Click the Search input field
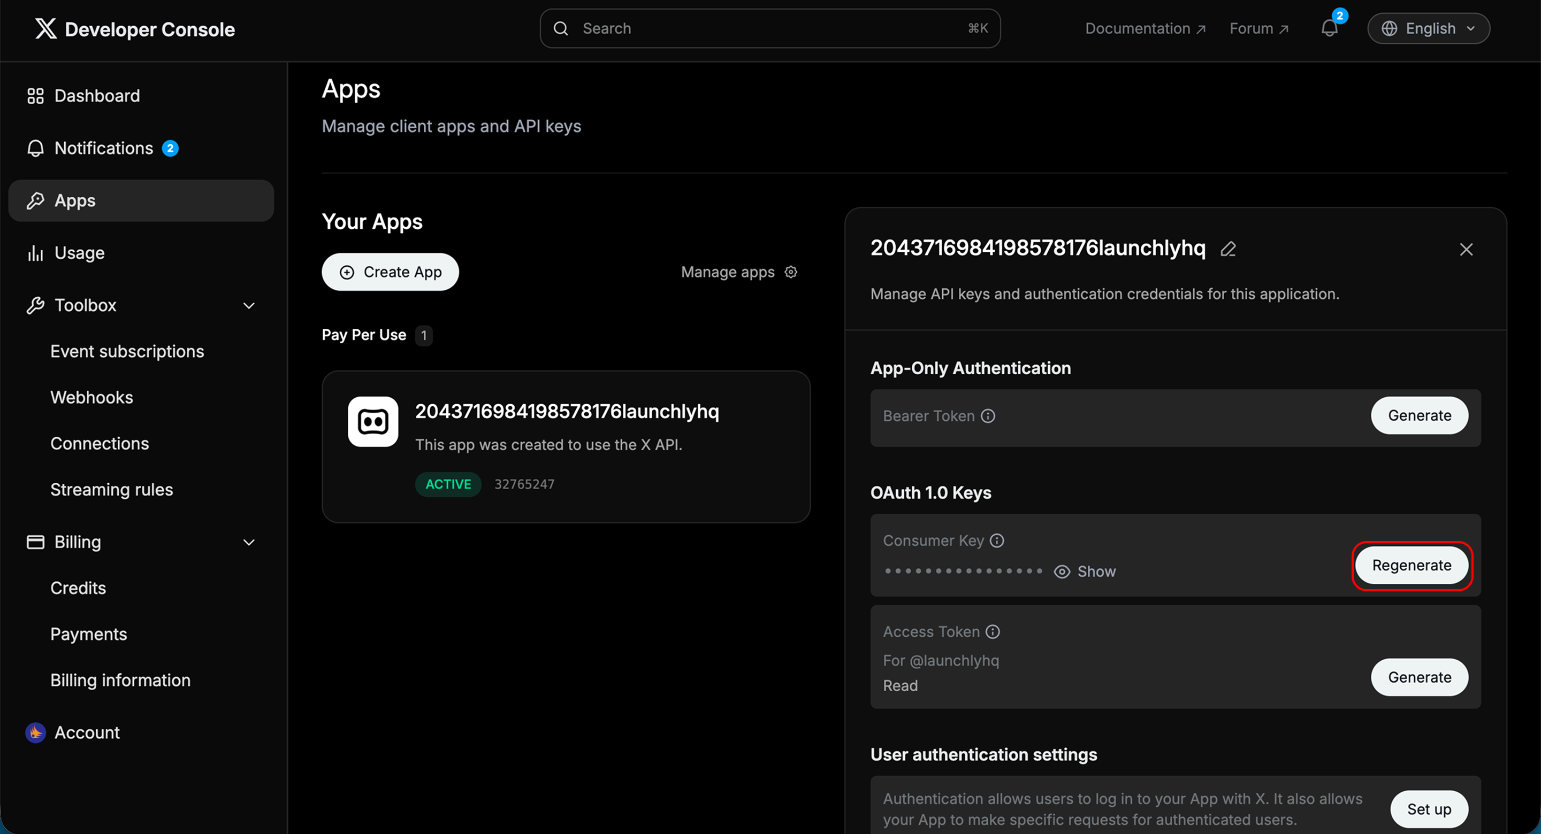The width and height of the screenshot is (1541, 834). point(769,28)
